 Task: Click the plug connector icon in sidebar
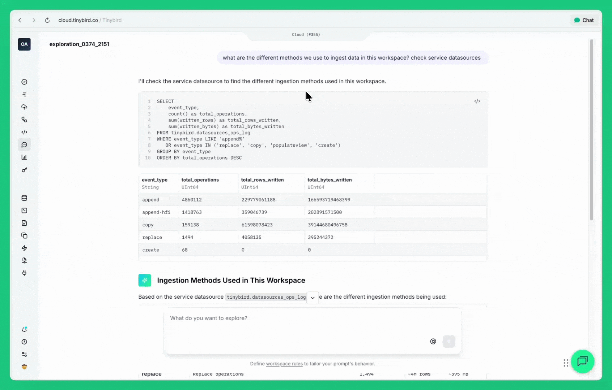pos(24,273)
